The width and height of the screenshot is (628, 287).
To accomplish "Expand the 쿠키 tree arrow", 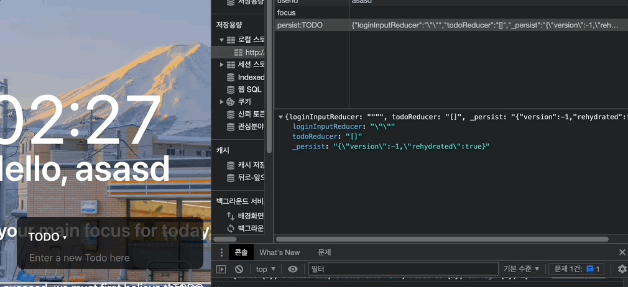I will (x=221, y=102).
